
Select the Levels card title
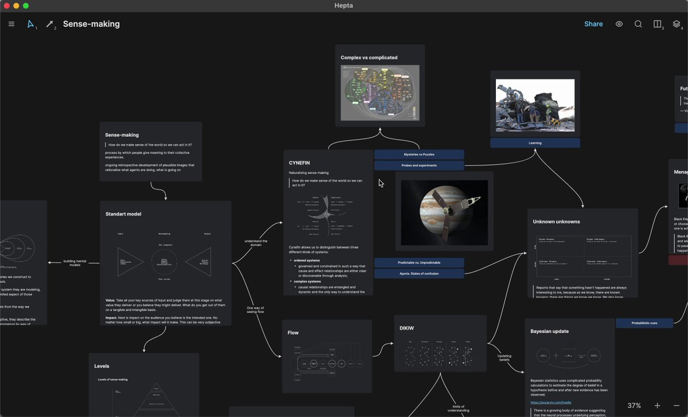point(101,366)
